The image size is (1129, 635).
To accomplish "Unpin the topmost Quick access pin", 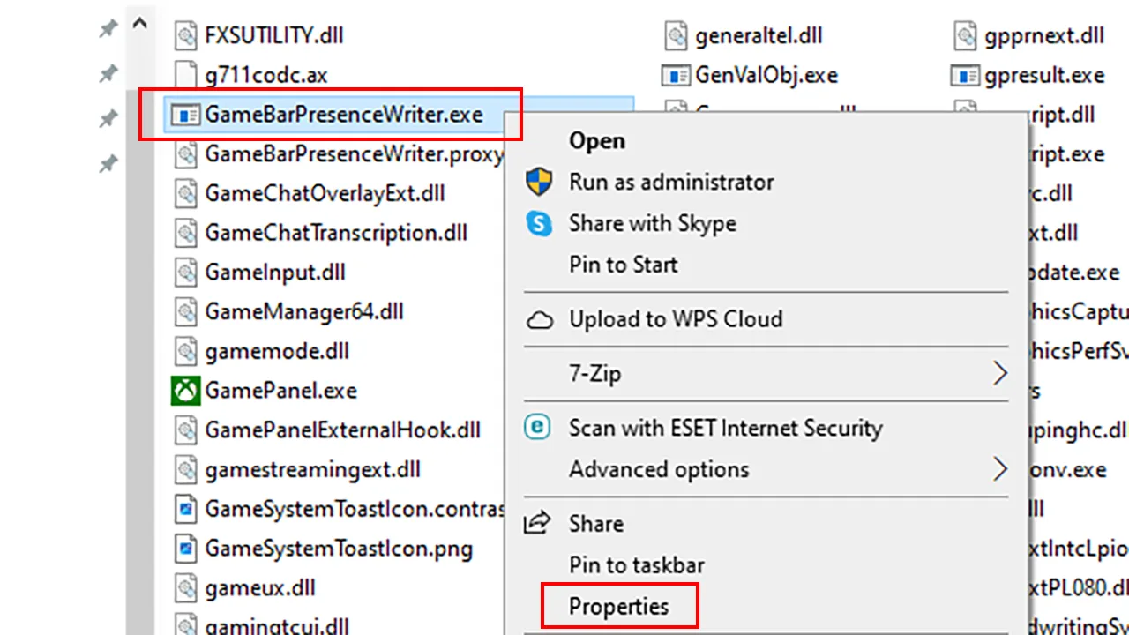I will [108, 28].
